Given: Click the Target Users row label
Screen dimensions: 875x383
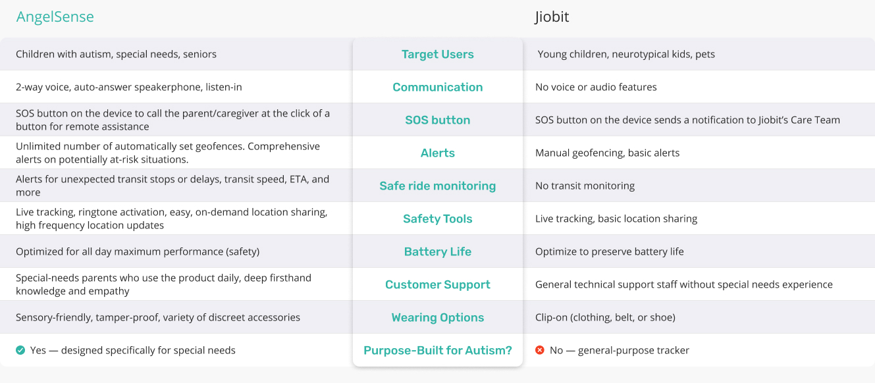Looking at the screenshot, I should tap(438, 55).
